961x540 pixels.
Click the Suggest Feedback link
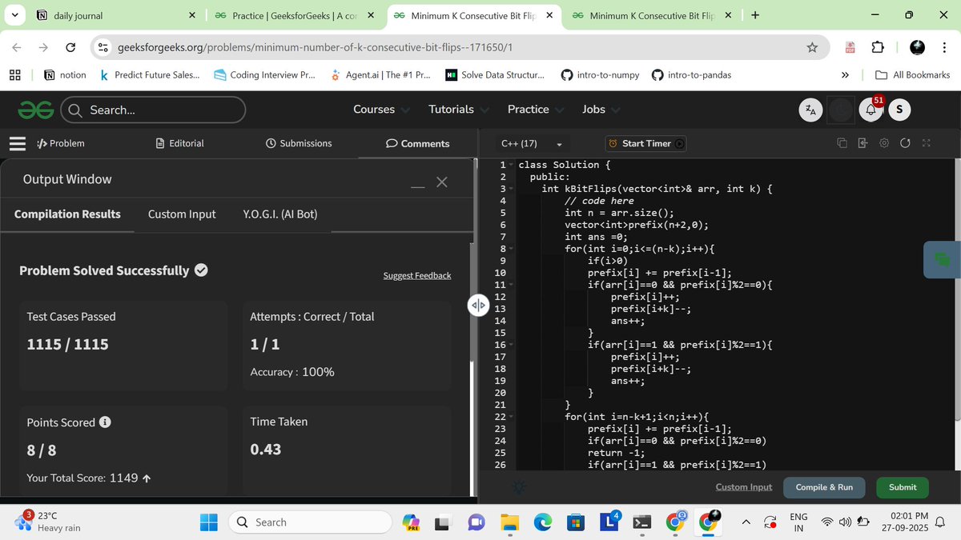click(416, 276)
